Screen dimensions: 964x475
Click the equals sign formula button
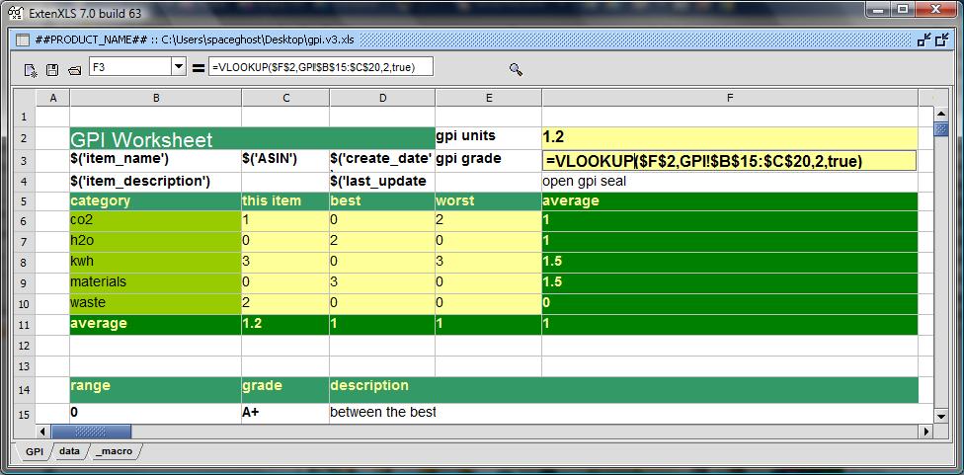pos(198,68)
